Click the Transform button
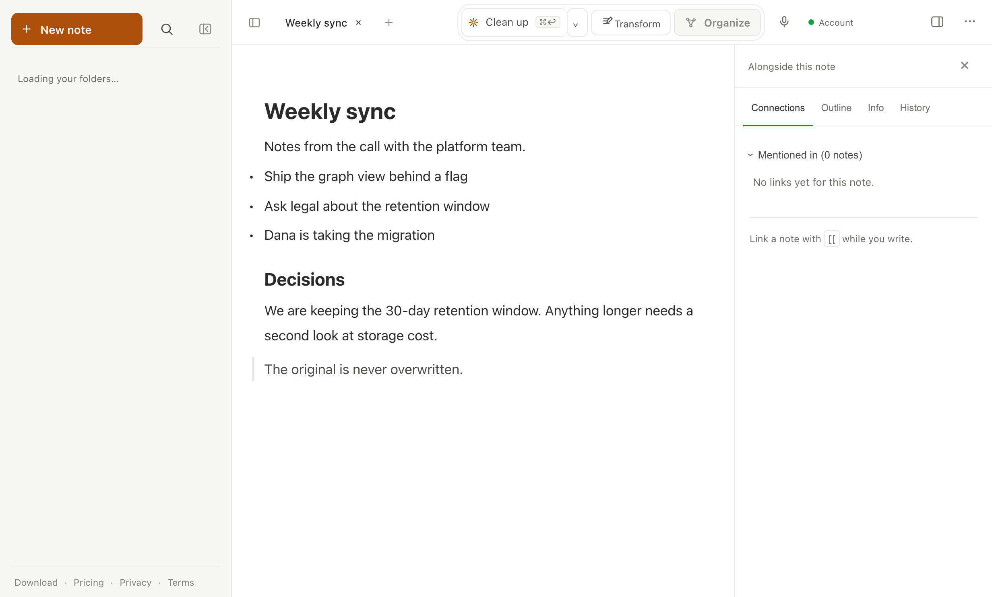The image size is (992, 597). pos(631,23)
